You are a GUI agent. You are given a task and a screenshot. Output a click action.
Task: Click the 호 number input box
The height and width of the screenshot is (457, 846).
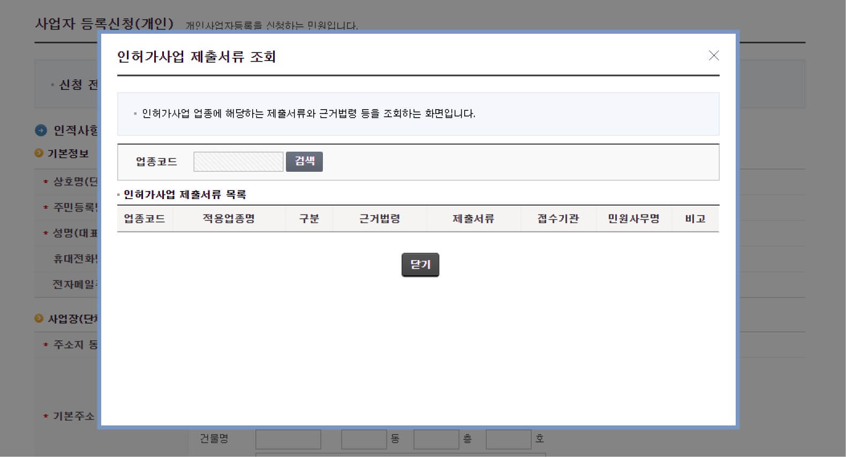(508, 439)
